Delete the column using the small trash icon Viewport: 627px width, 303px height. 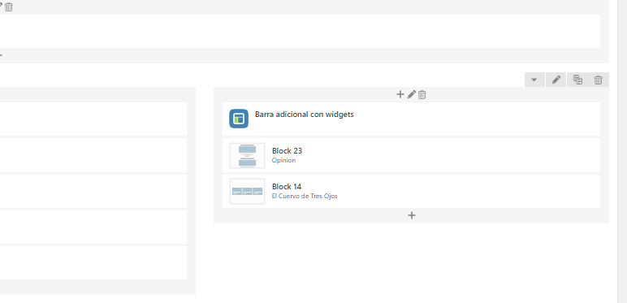click(x=422, y=95)
